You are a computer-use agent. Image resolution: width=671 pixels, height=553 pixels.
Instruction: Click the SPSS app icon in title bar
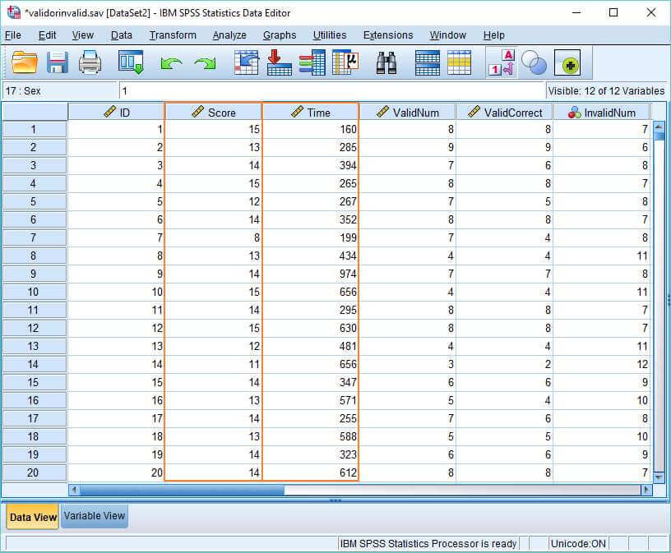tap(14, 12)
